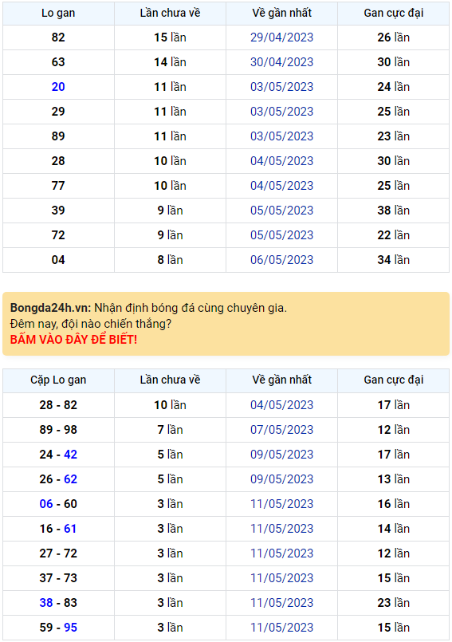Select number 04 in Lo gan column

(58, 259)
